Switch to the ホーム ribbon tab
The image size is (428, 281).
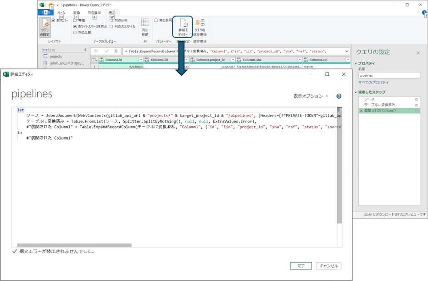coord(61,13)
